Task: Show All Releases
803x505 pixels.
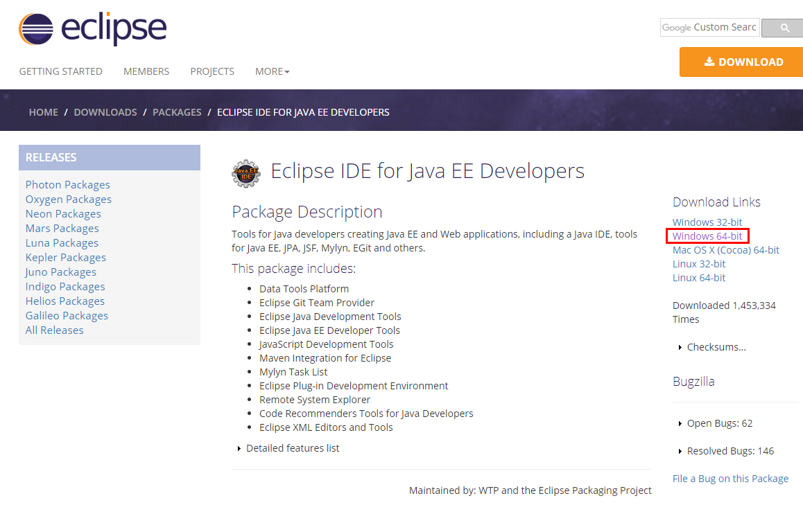Action: click(x=55, y=330)
